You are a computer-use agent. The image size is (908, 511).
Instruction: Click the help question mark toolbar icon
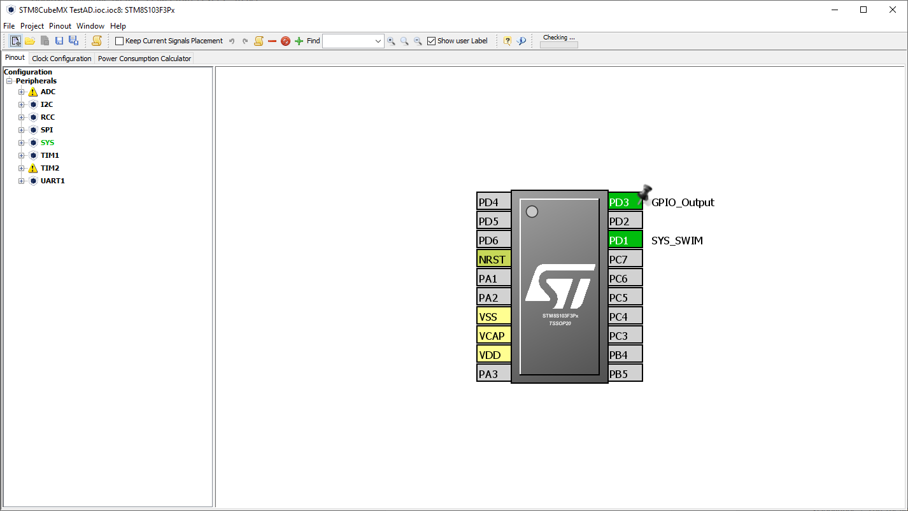pos(507,41)
